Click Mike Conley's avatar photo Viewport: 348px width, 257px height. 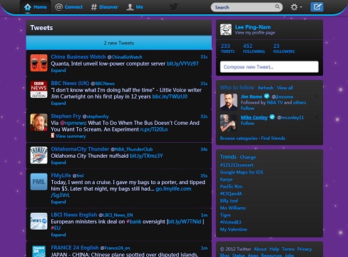pos(228,123)
